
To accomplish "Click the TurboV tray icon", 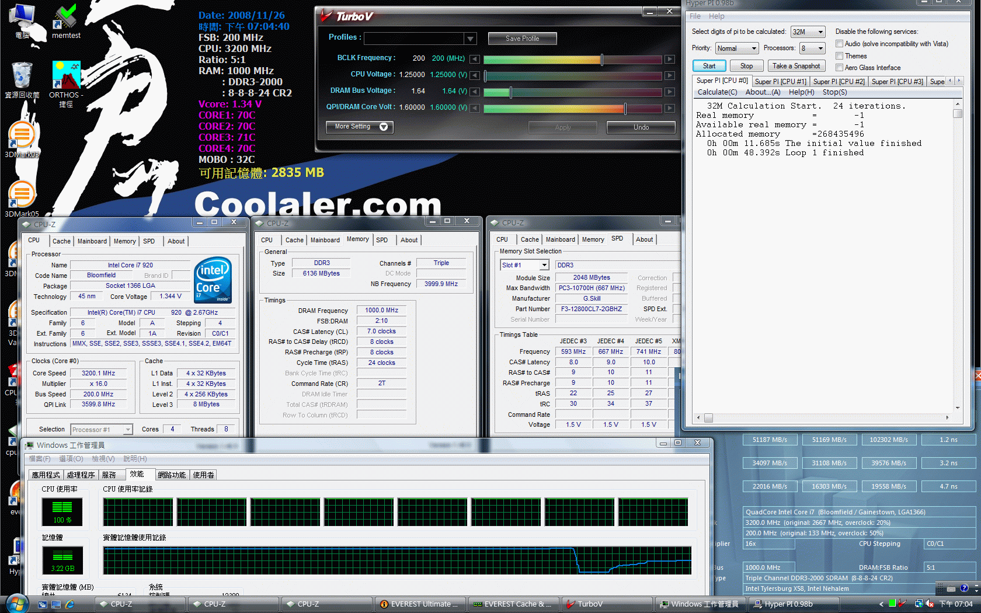I will (903, 604).
